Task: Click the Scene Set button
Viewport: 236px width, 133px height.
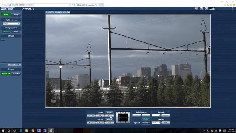Action: tap(166, 123)
